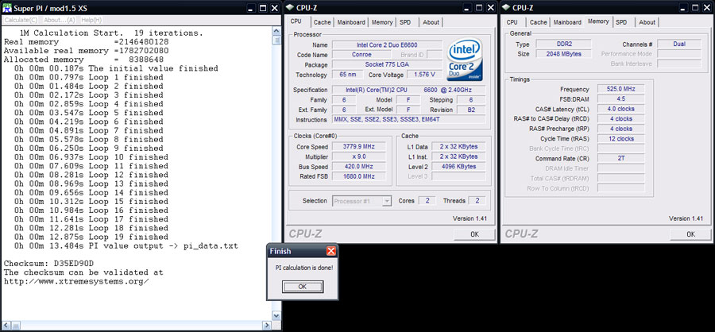Click the Cores count value field
This screenshot has width=715, height=332.
(x=427, y=201)
